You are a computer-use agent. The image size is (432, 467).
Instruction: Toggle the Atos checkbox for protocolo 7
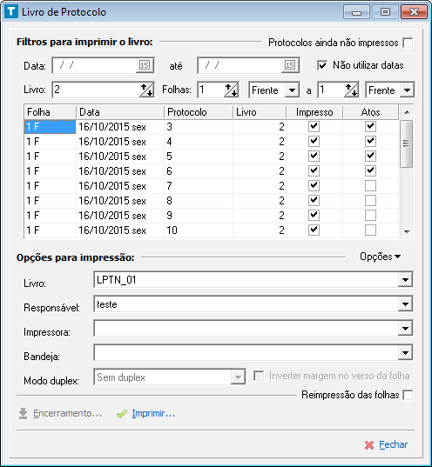tap(370, 186)
